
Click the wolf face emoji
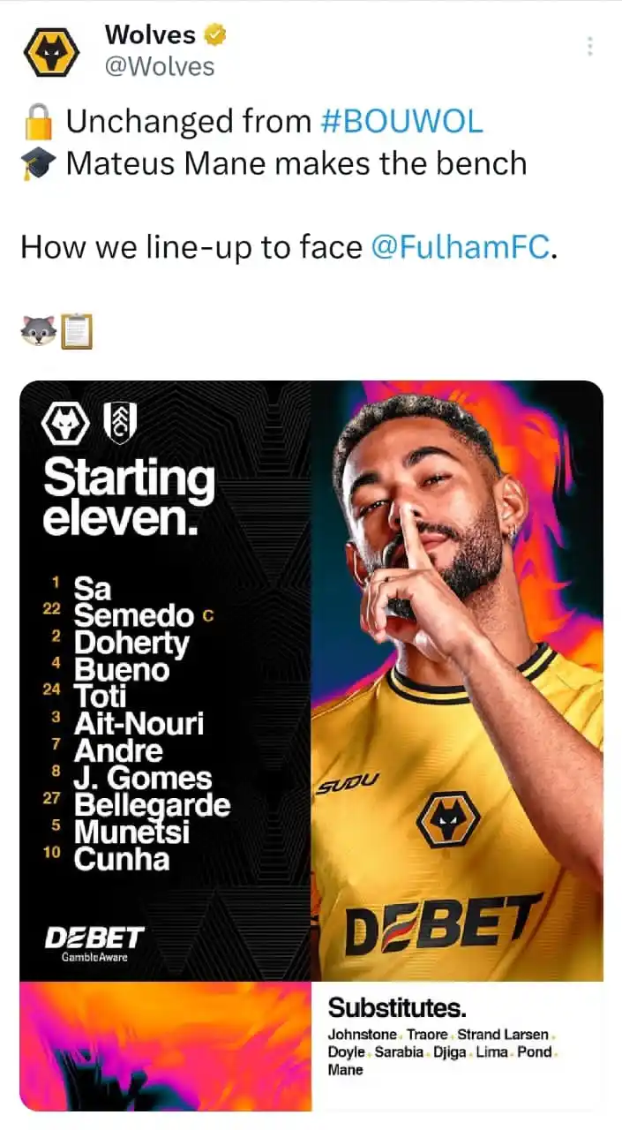37,331
